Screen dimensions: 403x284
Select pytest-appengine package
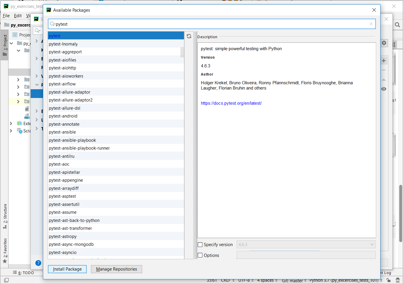tap(116, 180)
